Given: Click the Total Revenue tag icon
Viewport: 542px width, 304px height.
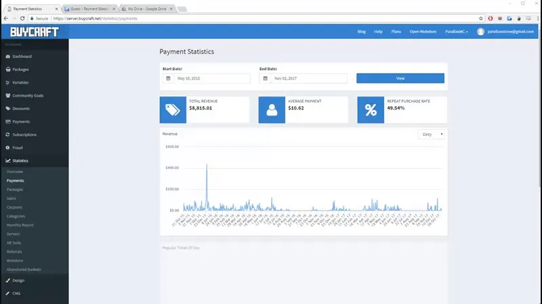Looking at the screenshot, I should (173, 110).
